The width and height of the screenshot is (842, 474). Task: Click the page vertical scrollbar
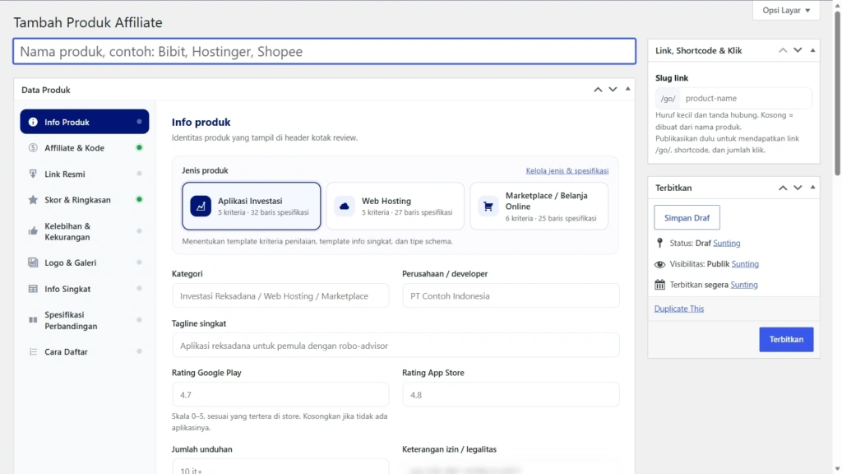(836, 92)
